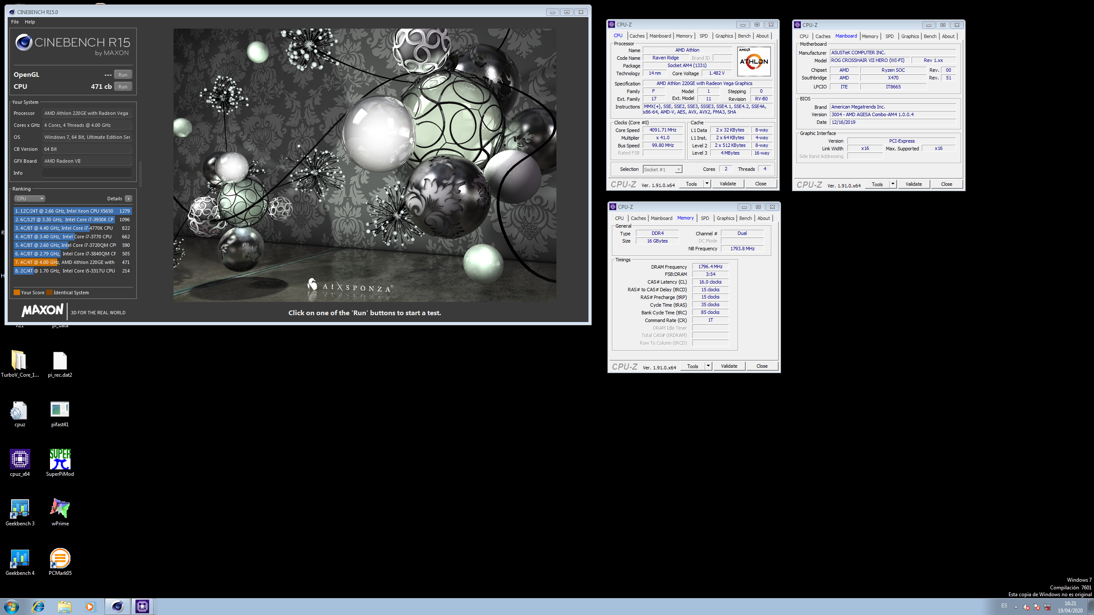Expand ranking Details arrow button
Image resolution: width=1094 pixels, height=615 pixels.
(129, 199)
